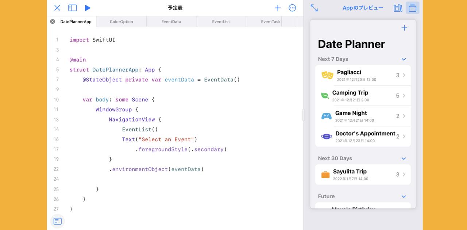Viewport: 467px width, 230px height.
Task: Open the sidebar with the split-view icon
Action: click(72, 7)
